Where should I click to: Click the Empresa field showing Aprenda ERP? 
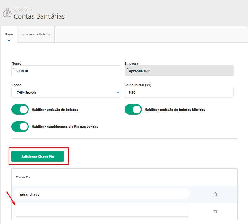click(x=179, y=71)
